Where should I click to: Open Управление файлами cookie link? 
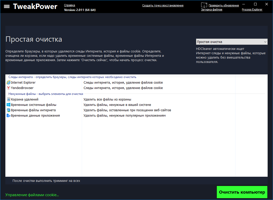pyautogui.click(x=32, y=195)
